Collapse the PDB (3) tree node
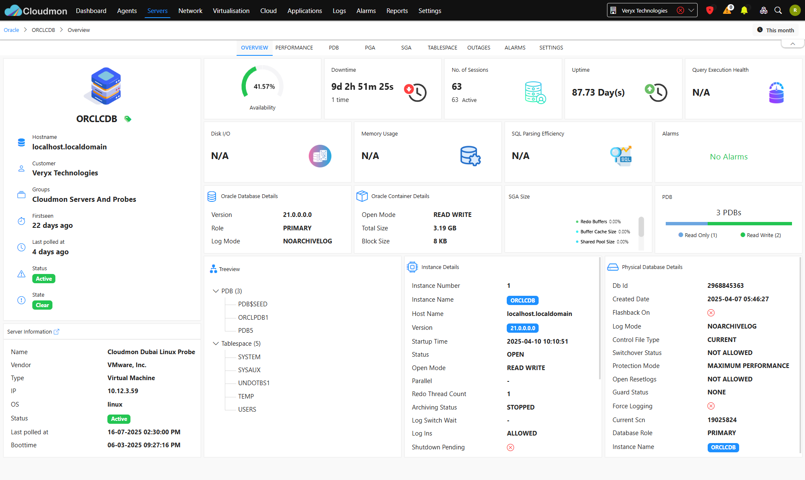The width and height of the screenshot is (805, 480). pos(216,291)
